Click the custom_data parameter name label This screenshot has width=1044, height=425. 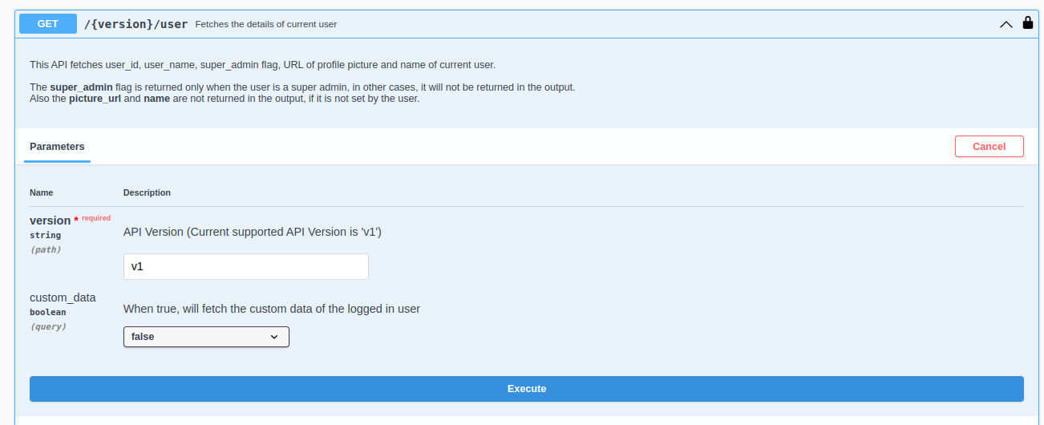(63, 297)
